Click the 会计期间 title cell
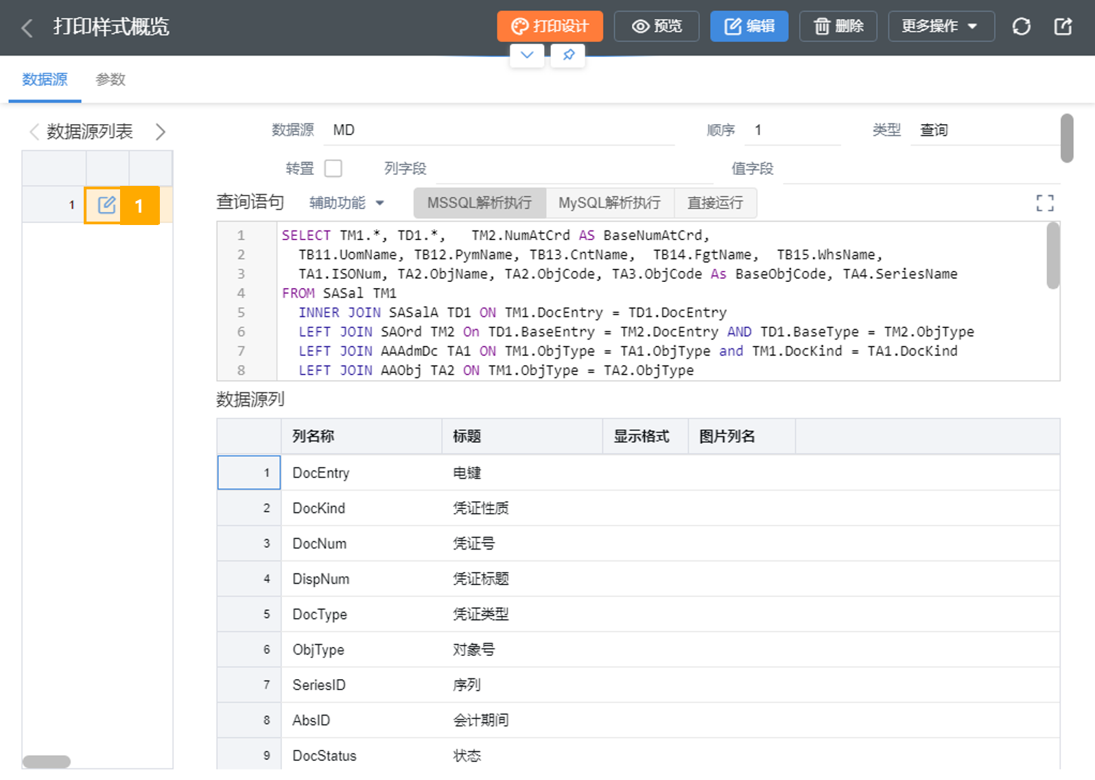The height and width of the screenshot is (780, 1095). click(522, 720)
